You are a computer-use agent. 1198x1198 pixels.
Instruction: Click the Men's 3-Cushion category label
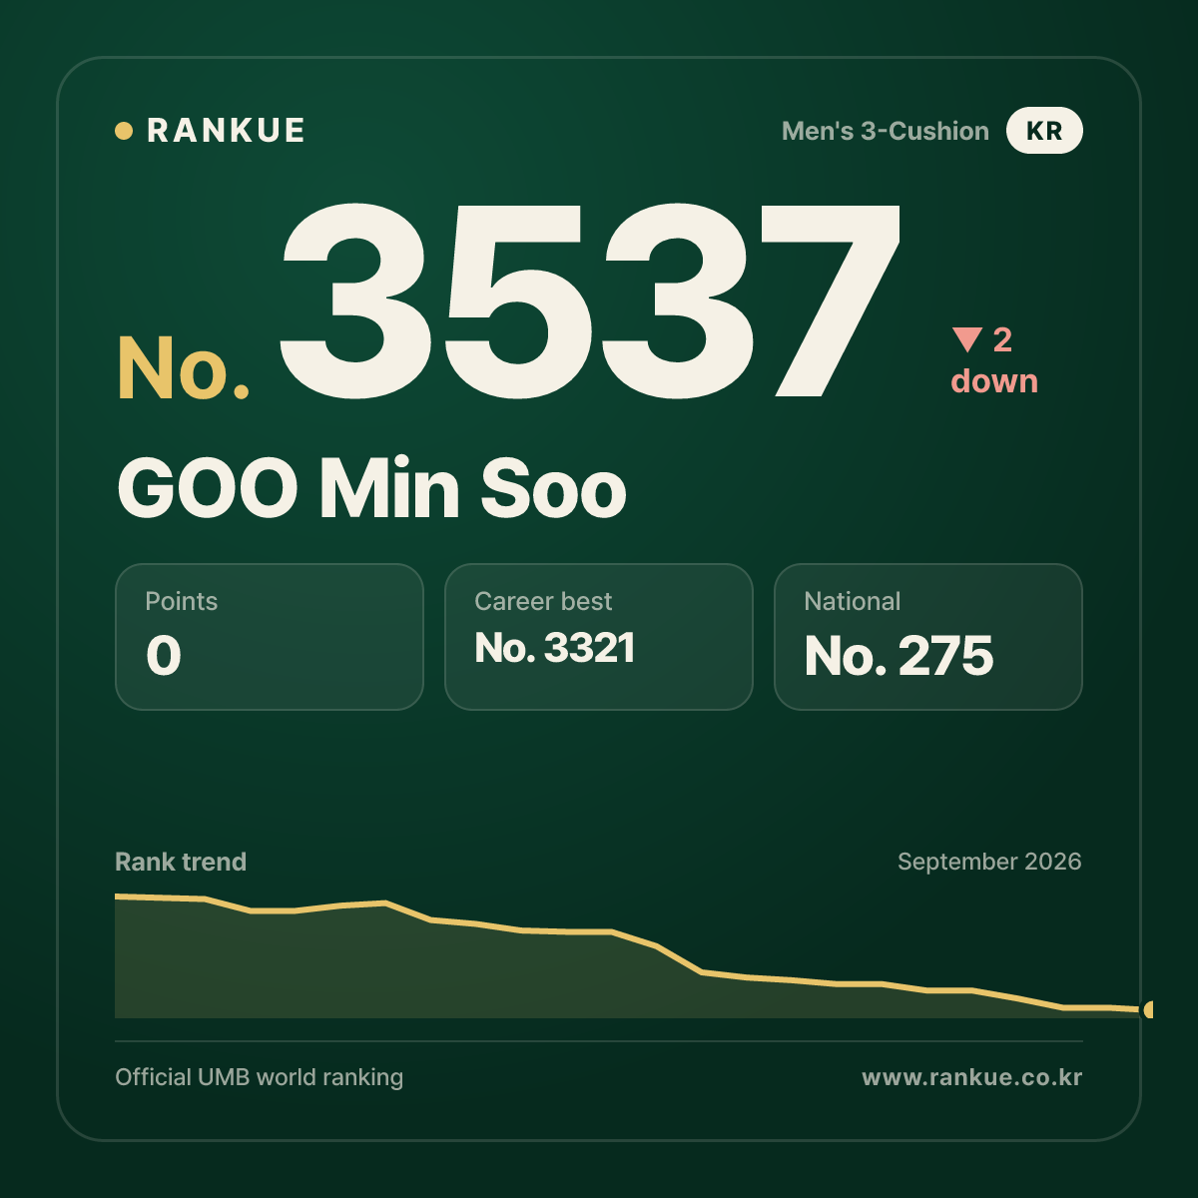(x=886, y=131)
